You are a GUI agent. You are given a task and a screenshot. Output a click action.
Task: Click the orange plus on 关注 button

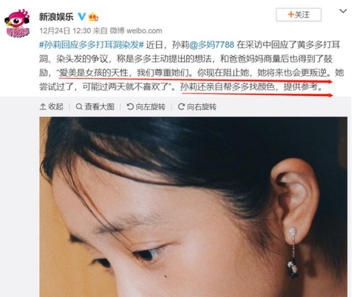[291, 15]
